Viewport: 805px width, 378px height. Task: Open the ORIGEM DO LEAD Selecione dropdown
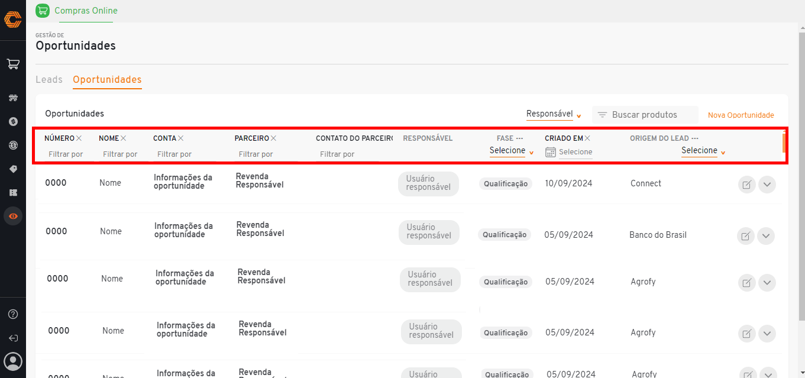(x=703, y=151)
